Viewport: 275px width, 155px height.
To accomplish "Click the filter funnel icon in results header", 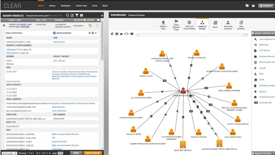I will coord(77,15).
